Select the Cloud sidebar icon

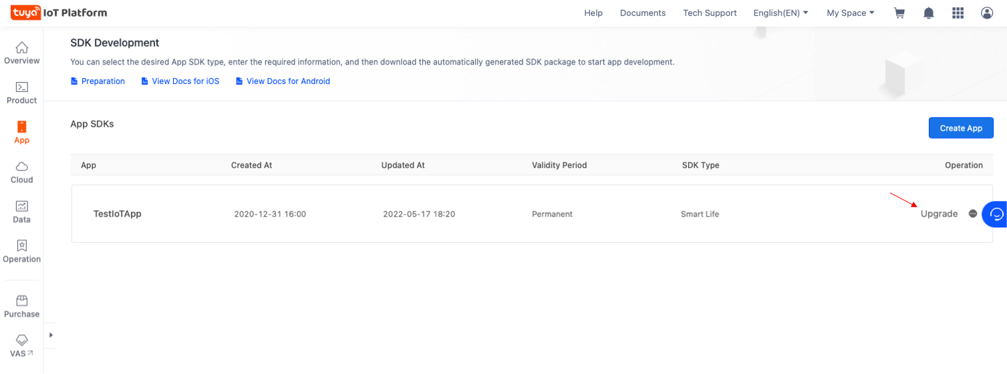[x=22, y=173]
